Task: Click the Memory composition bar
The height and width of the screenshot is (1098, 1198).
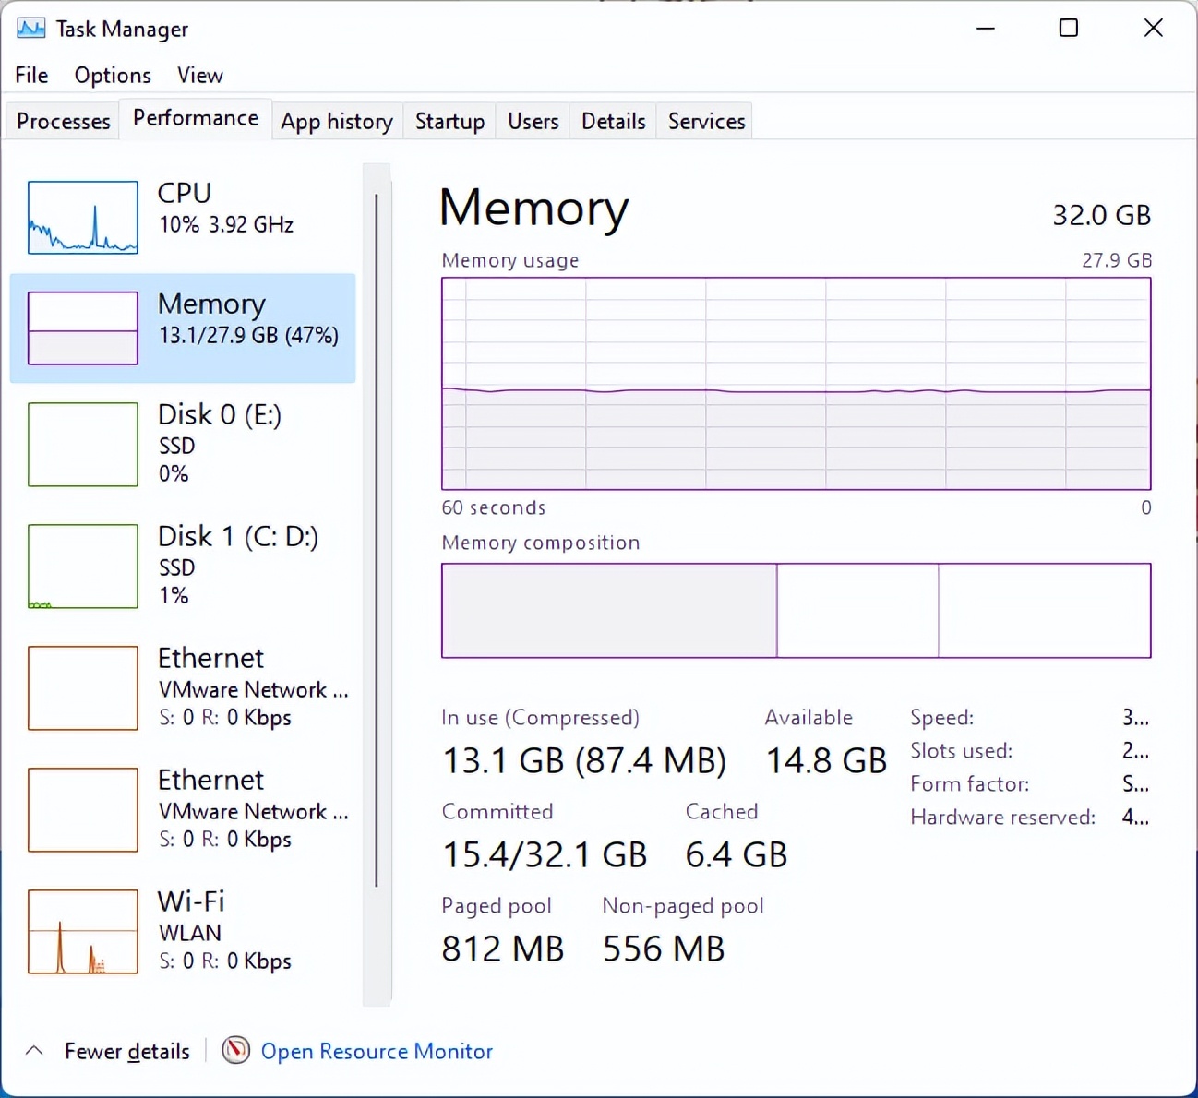Action: 796,611
